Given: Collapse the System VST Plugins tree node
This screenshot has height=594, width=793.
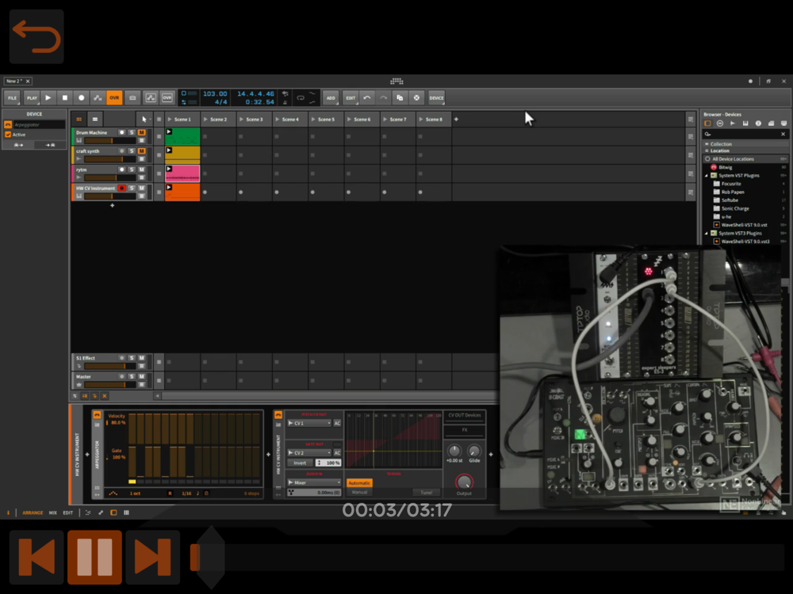Looking at the screenshot, I should click(707, 175).
